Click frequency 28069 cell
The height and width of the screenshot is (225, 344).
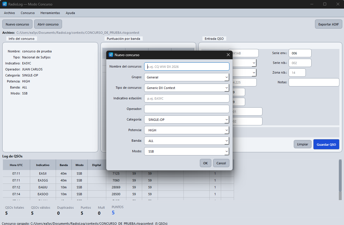click(116, 187)
